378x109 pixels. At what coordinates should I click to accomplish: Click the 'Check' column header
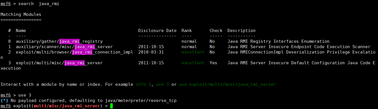216,31
